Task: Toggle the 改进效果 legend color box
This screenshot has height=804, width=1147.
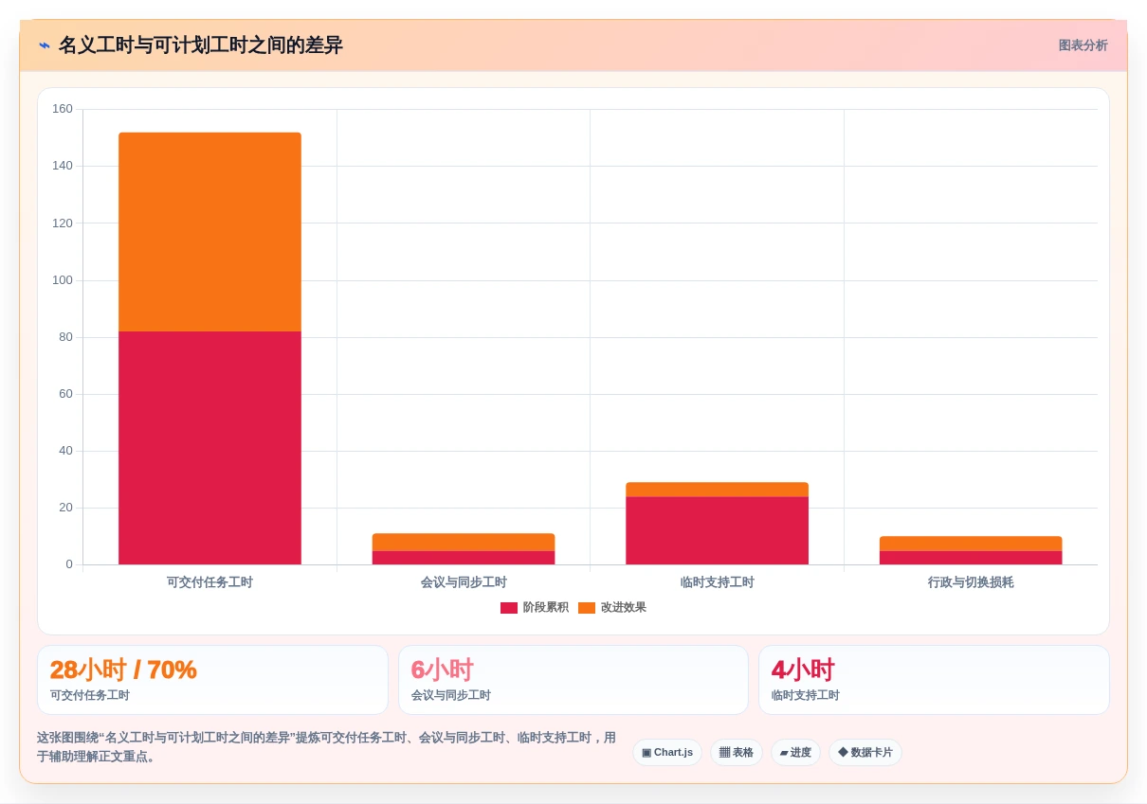Action: pyautogui.click(x=587, y=608)
